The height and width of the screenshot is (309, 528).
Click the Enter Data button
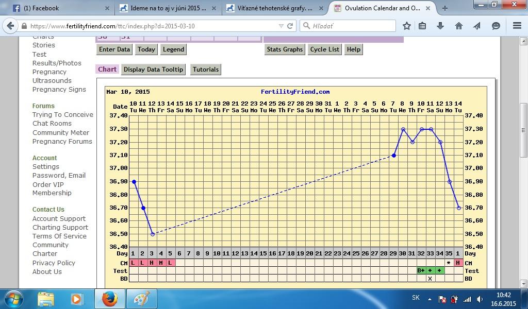pyautogui.click(x=114, y=49)
